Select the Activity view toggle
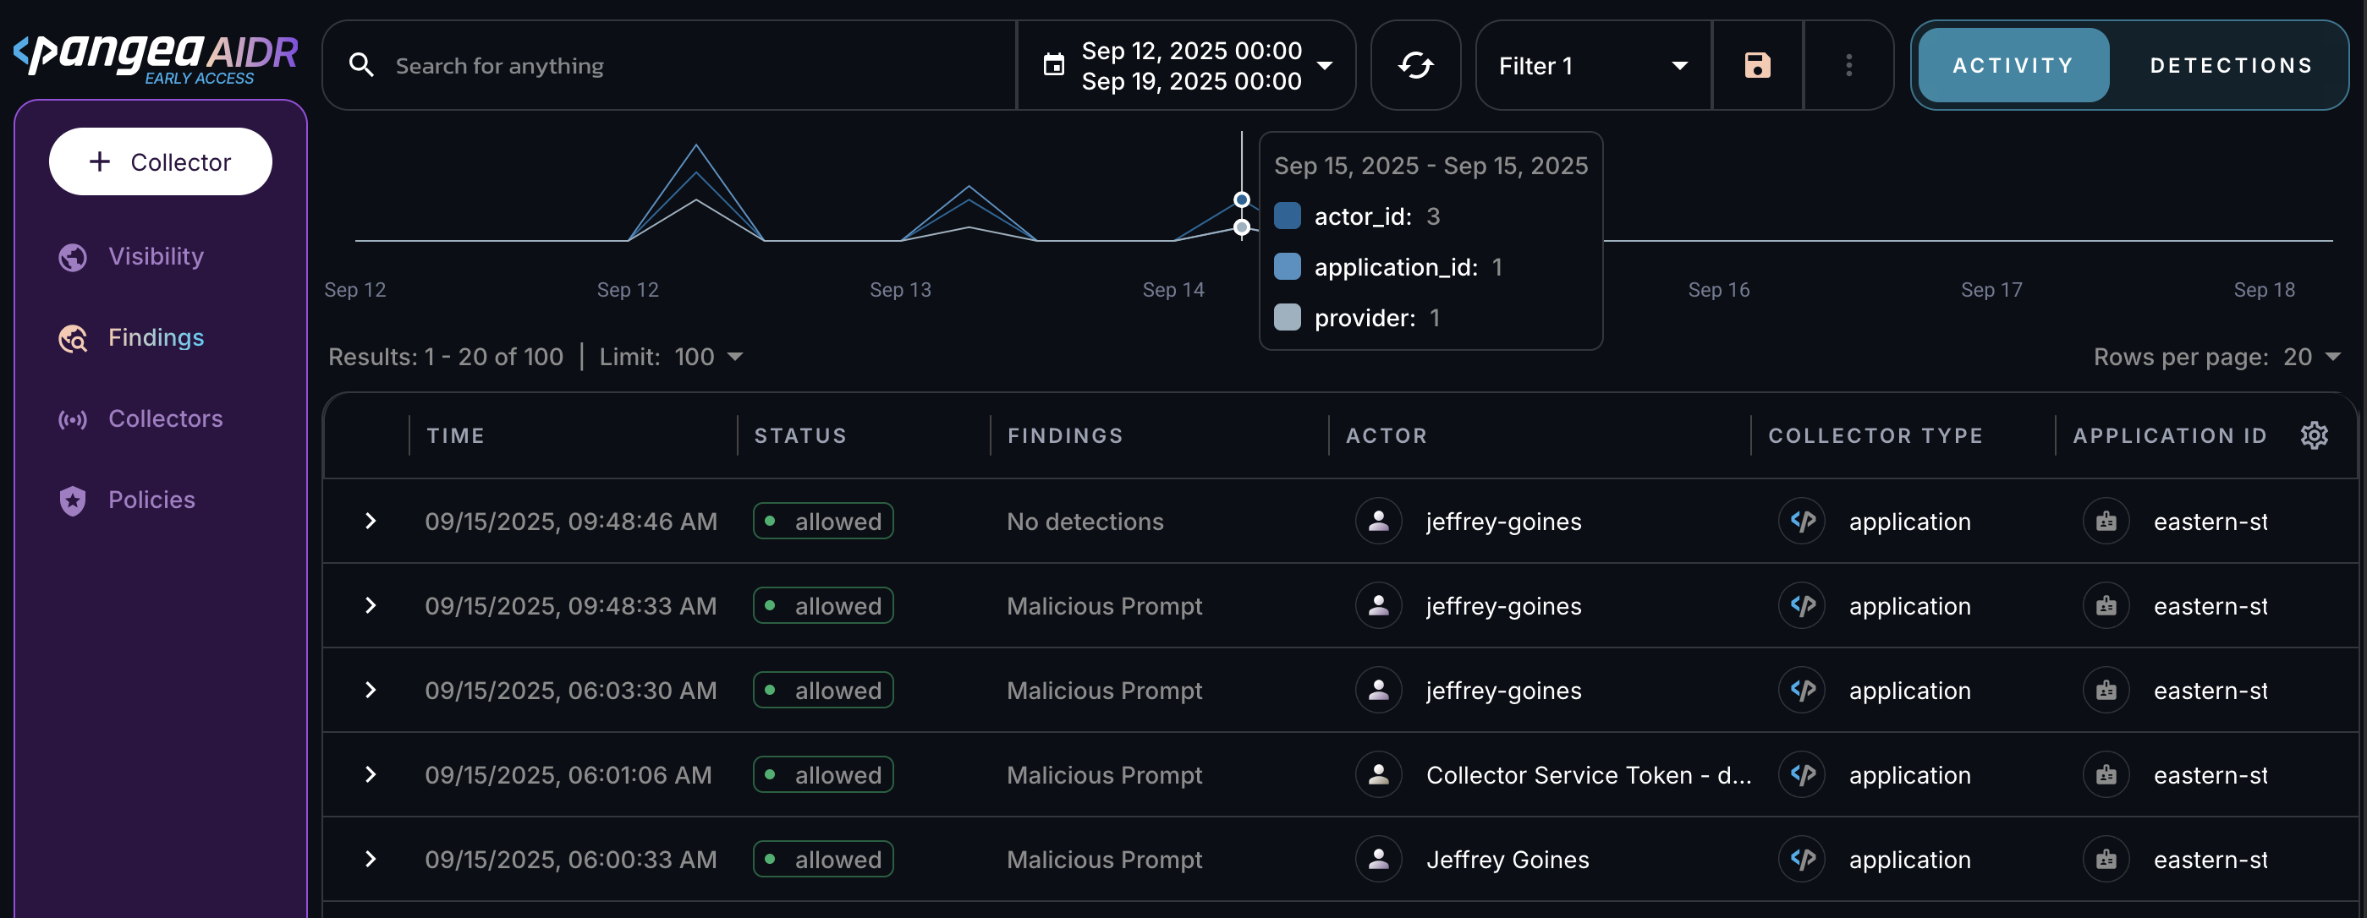The image size is (2367, 918). tap(2013, 65)
